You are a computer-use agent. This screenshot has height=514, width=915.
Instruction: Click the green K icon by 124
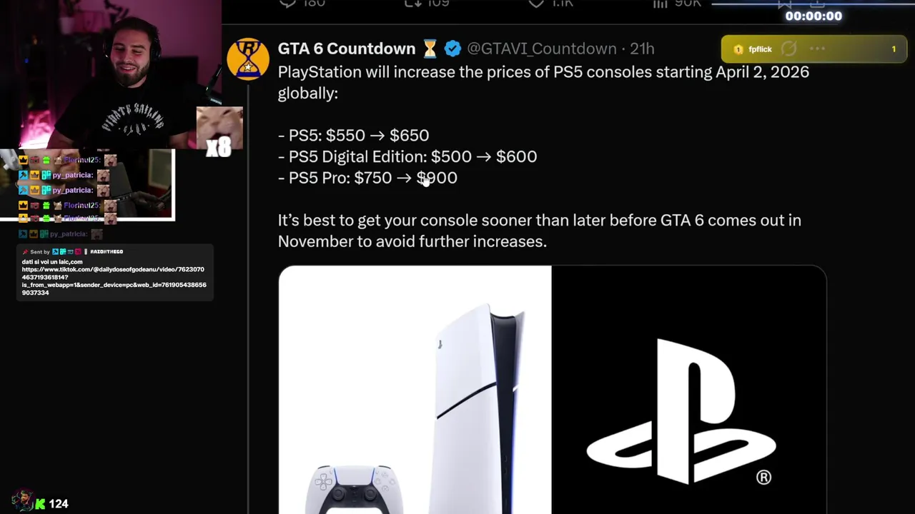40,504
